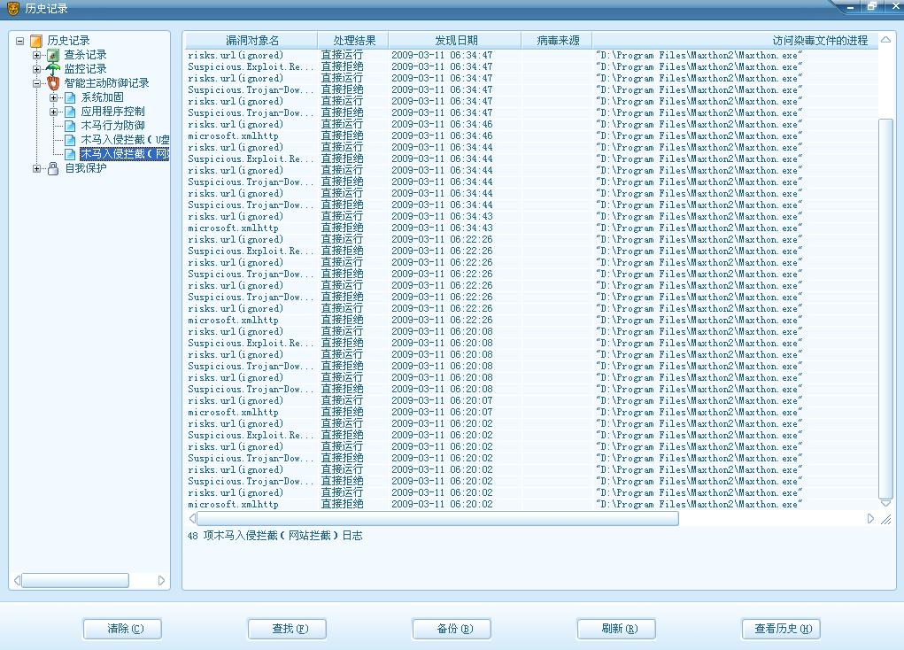904x650 pixels.
Task: Select risks.url(ignored) row dated 06:34:43
Action: [x=531, y=217]
